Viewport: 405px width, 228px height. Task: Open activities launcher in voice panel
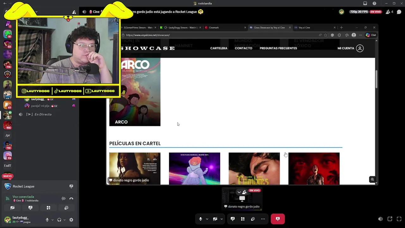[x=48, y=208]
